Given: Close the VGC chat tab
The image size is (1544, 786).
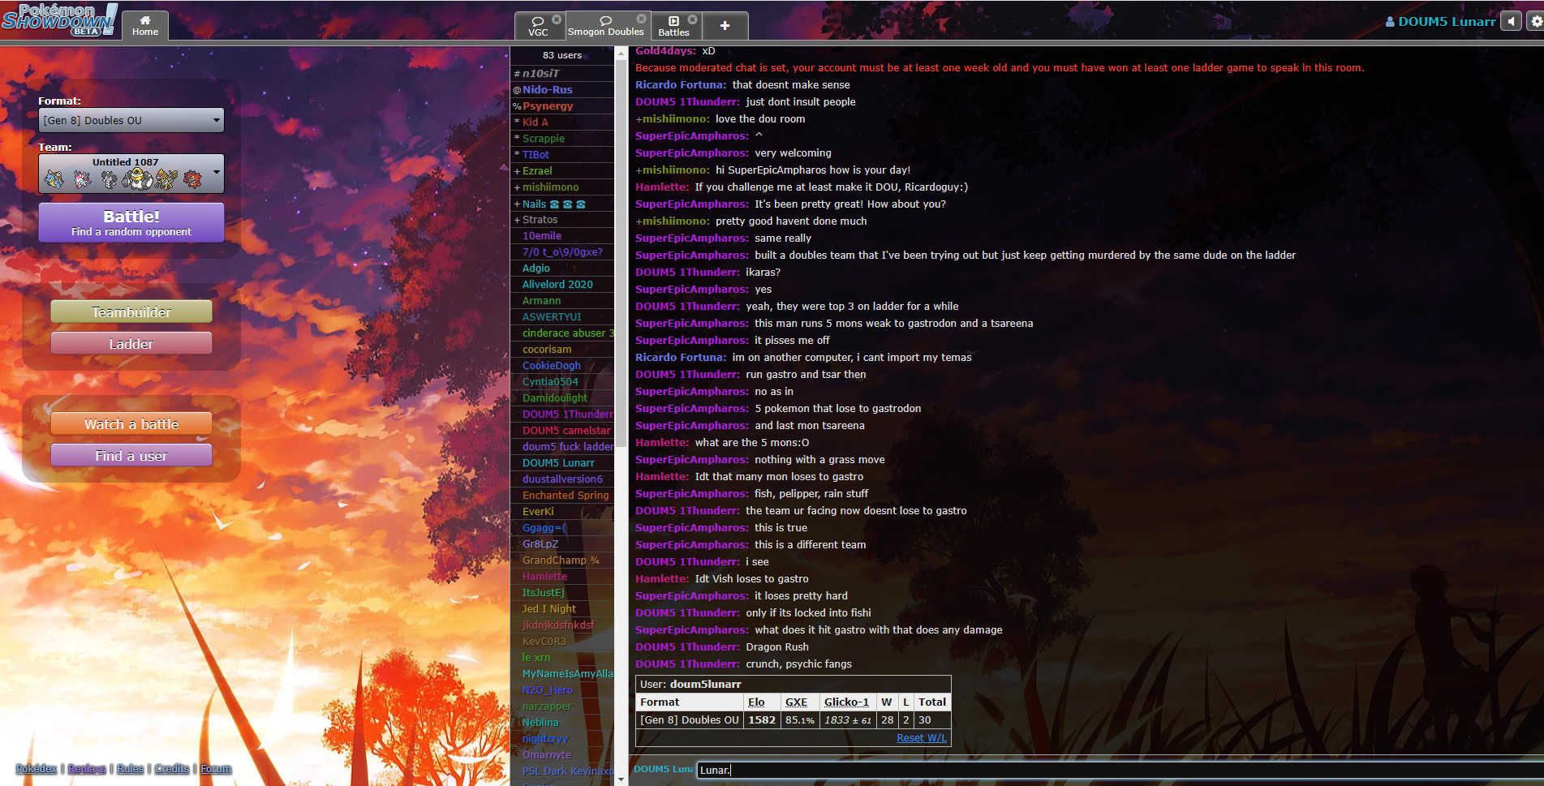Looking at the screenshot, I should point(557,19).
